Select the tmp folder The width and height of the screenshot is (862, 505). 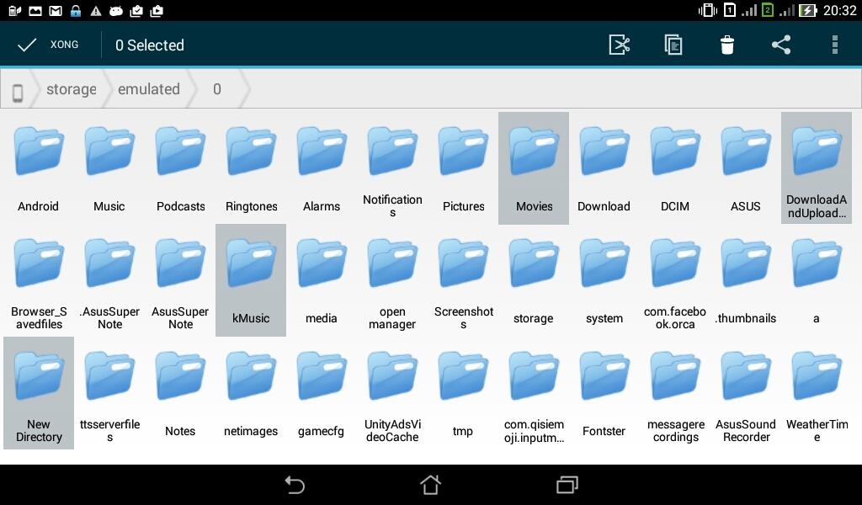pyautogui.click(x=464, y=393)
